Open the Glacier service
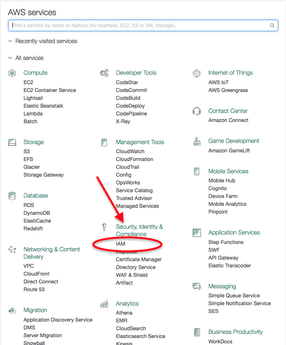This screenshot has height=345, width=286. pyautogui.click(x=32, y=167)
